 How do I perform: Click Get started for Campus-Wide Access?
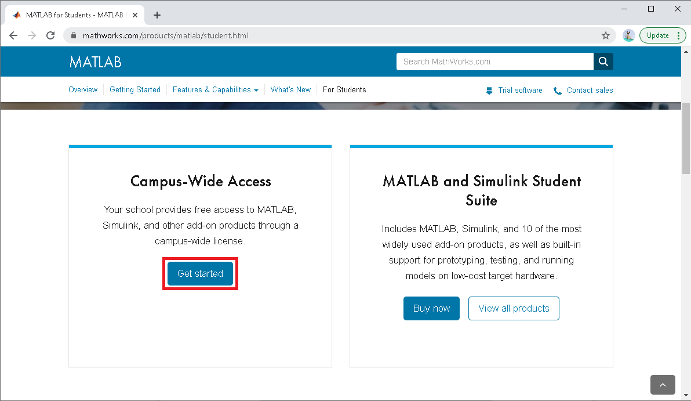tap(200, 274)
